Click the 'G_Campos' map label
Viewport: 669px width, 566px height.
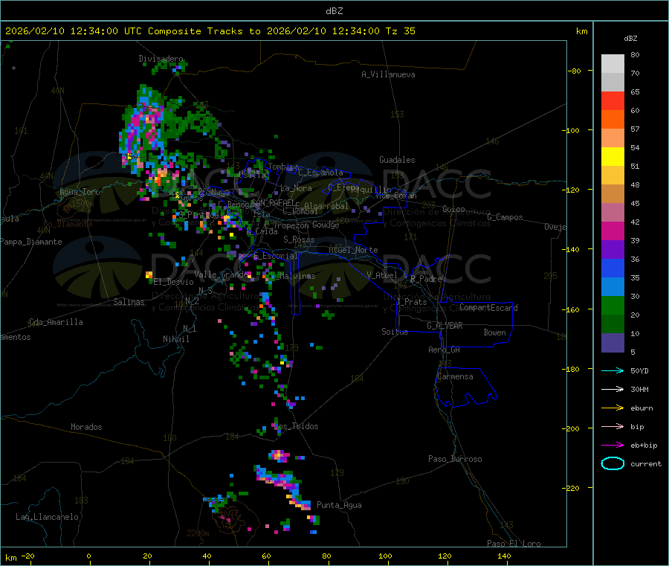[x=505, y=217]
